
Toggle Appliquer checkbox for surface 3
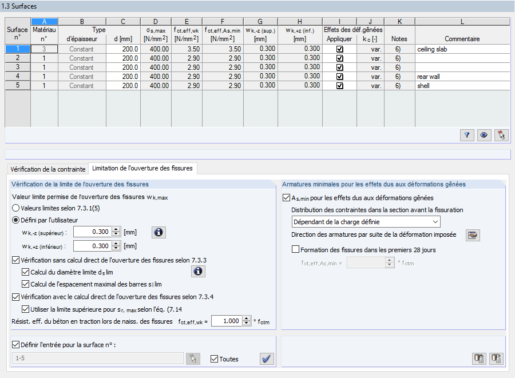[339, 67]
